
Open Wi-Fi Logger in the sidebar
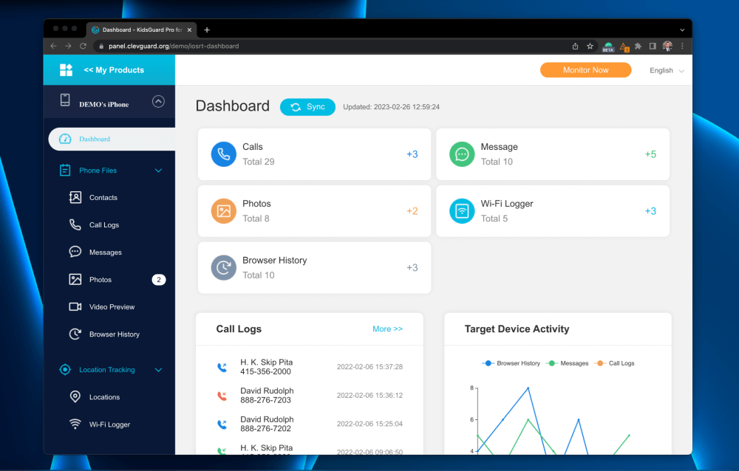click(x=110, y=424)
